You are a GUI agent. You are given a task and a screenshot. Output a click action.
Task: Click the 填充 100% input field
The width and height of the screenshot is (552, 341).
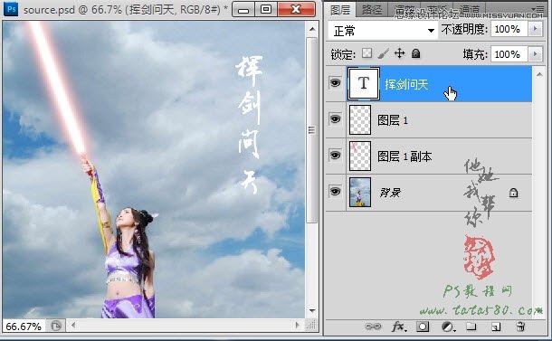tap(509, 54)
